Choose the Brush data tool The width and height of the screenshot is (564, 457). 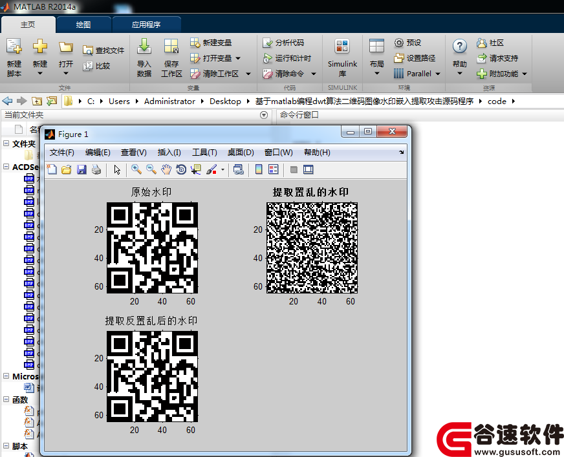(x=211, y=169)
